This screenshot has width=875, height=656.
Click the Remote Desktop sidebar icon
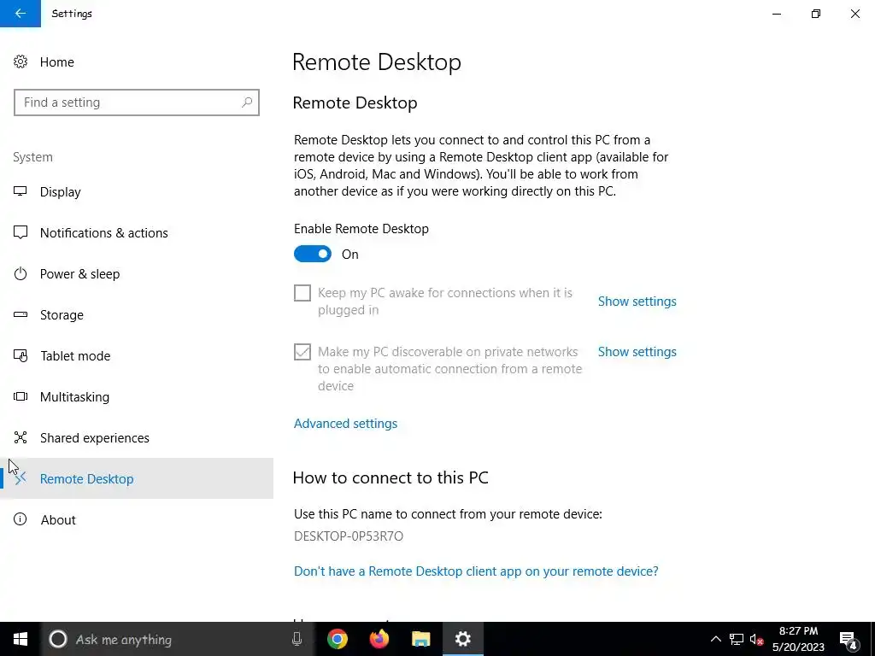[x=21, y=478]
